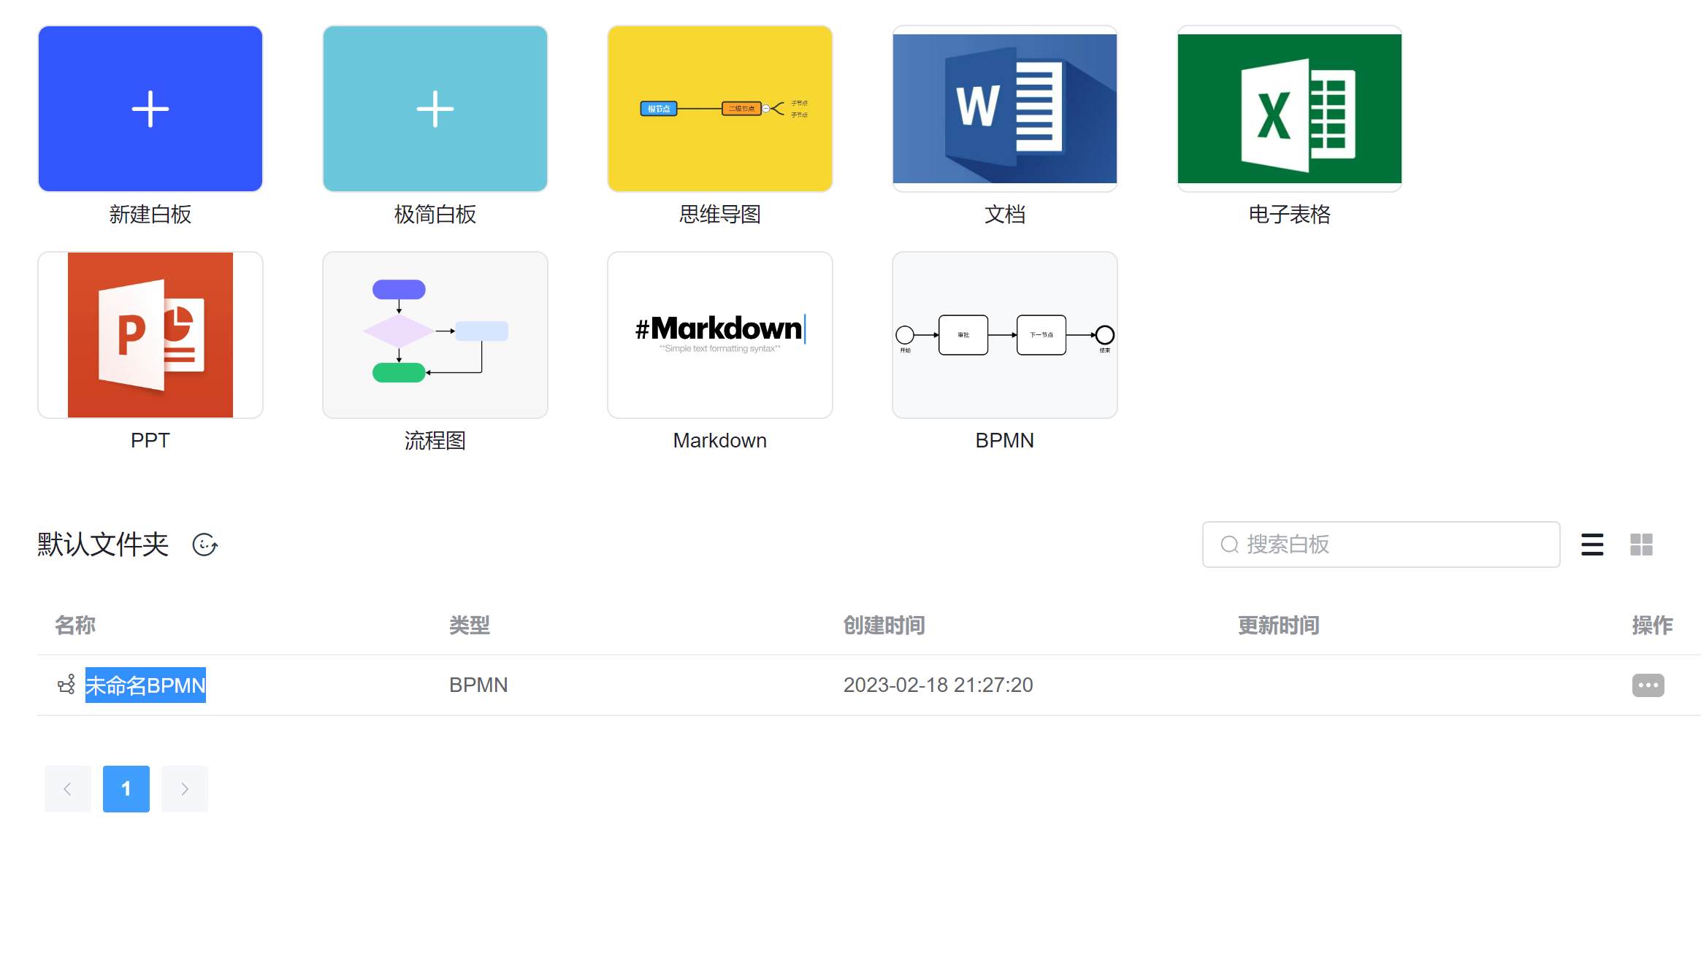Viewport: 1701px width, 973px height.
Task: Select page 1 in pagination
Action: pos(126,789)
